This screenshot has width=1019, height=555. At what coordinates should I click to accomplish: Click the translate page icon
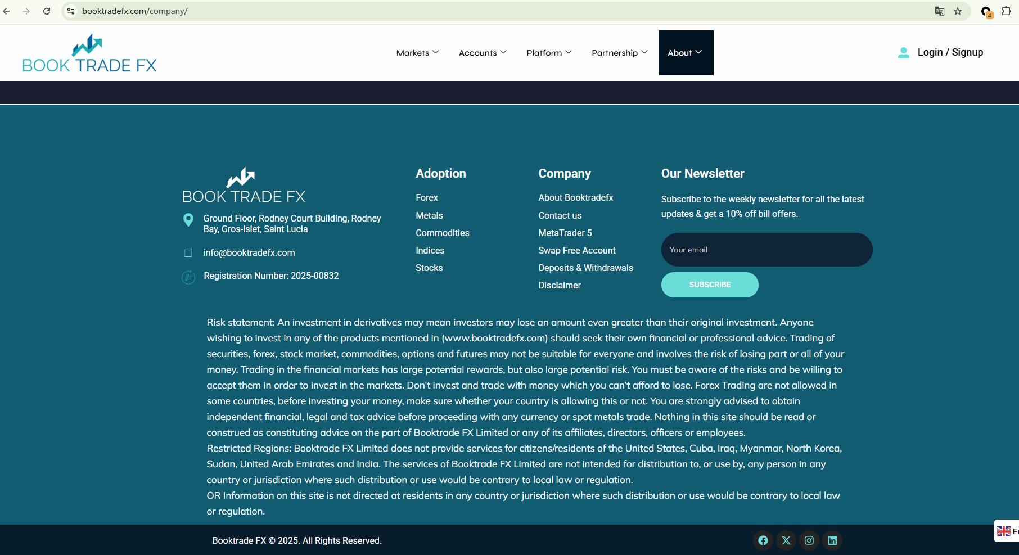(939, 11)
